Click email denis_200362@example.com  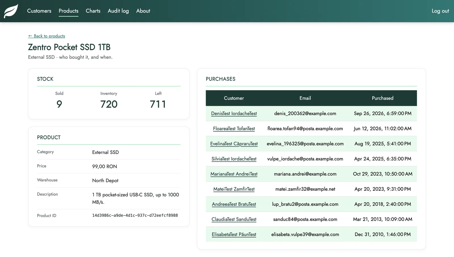click(x=305, y=113)
